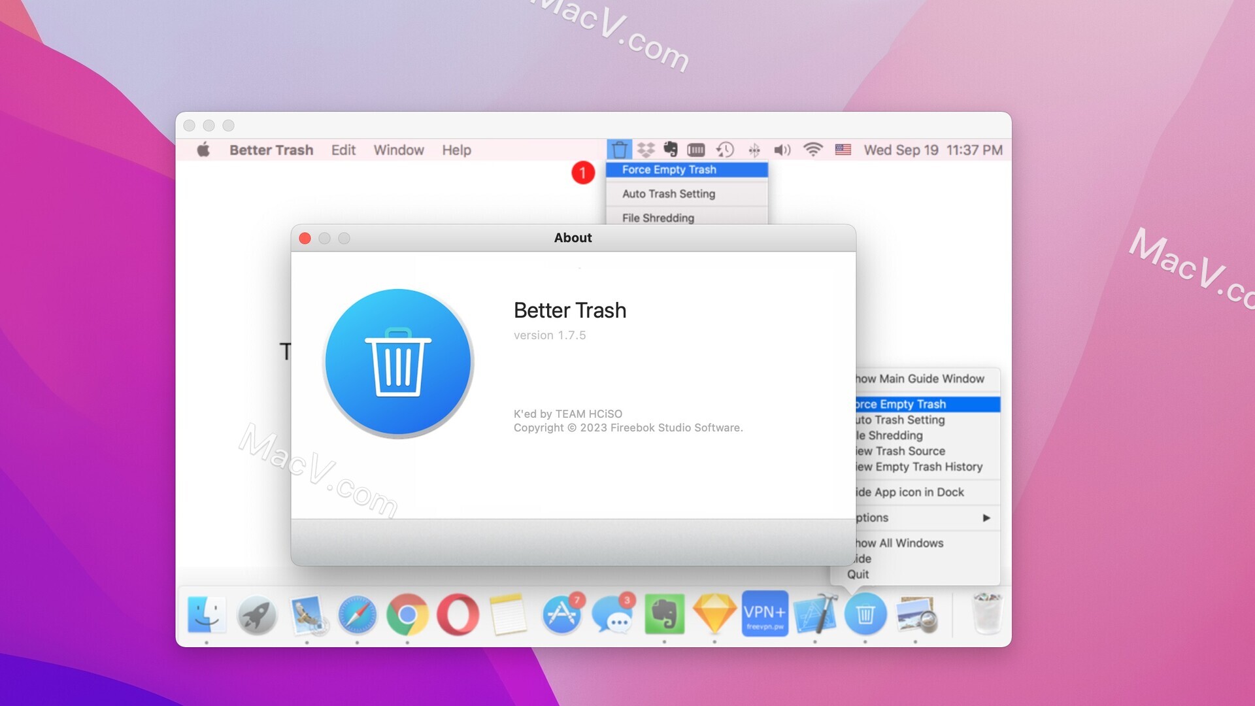This screenshot has width=1255, height=706.
Task: Open Evernote from the Dock
Action: (x=664, y=614)
